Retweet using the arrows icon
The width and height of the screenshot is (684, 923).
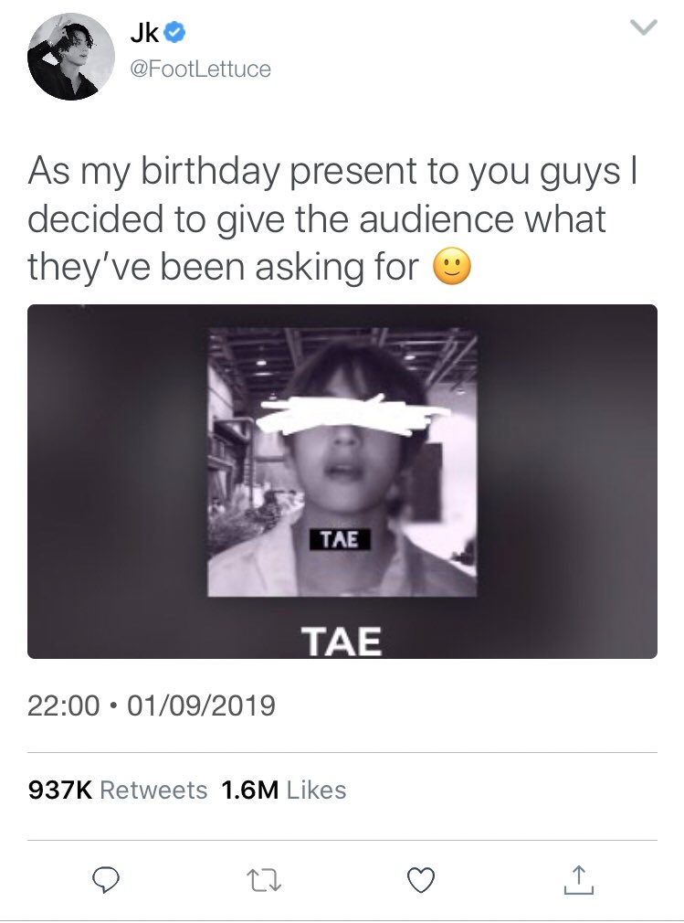pos(264,881)
